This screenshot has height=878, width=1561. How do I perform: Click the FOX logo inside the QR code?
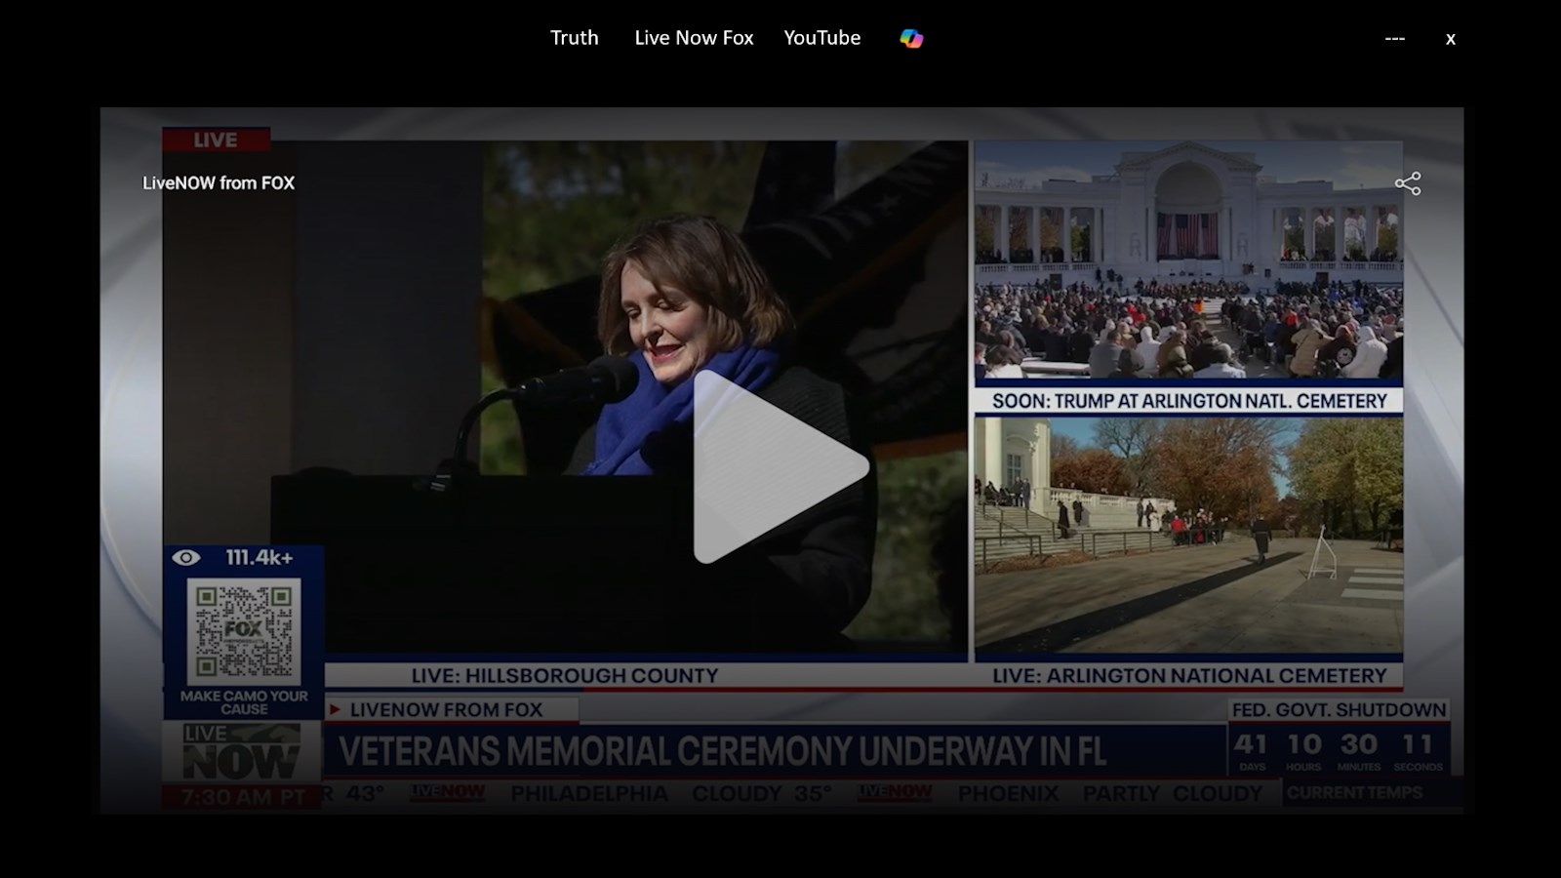tap(244, 627)
